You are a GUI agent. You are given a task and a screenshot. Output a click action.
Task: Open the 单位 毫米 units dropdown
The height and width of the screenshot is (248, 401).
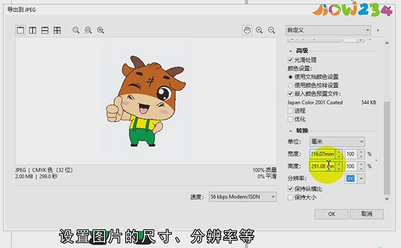[x=337, y=141]
